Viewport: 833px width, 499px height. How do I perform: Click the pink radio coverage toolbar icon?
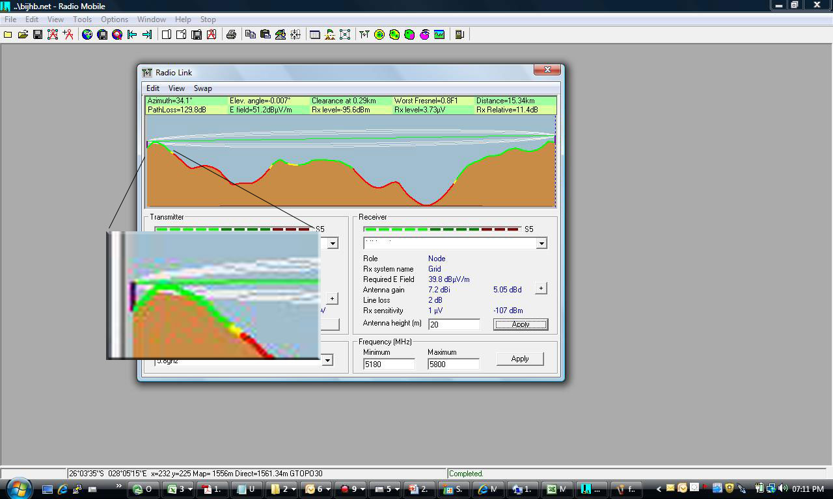coord(424,34)
